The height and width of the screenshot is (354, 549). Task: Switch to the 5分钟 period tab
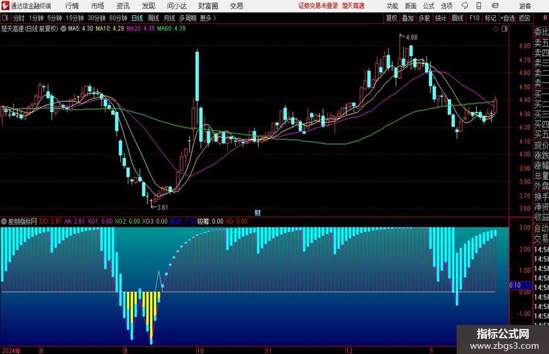point(55,18)
